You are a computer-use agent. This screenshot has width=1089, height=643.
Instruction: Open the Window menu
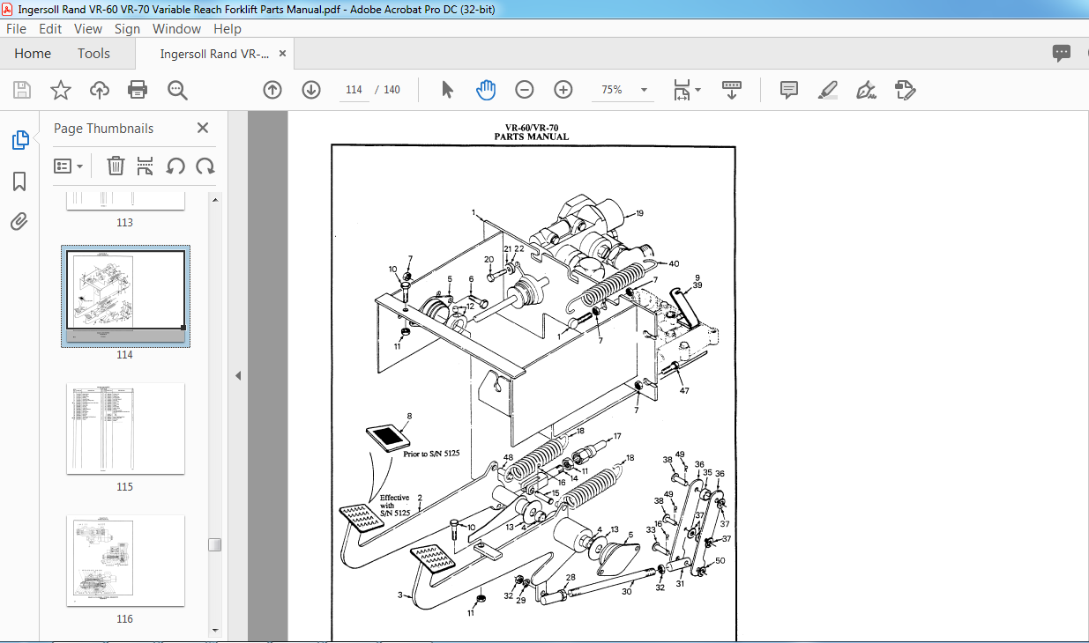pos(176,28)
